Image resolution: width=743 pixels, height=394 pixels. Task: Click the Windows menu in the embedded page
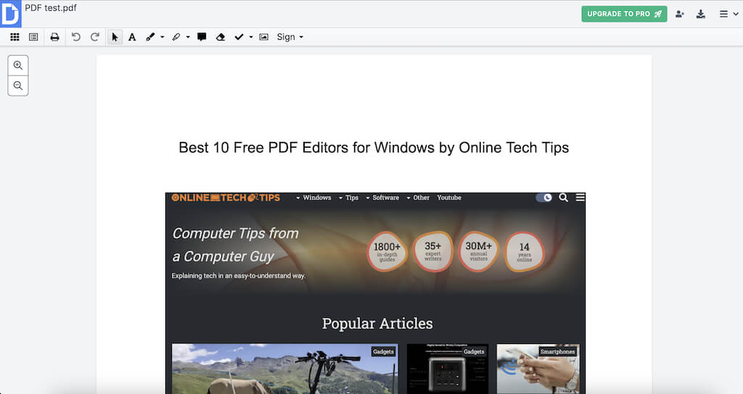[x=313, y=198]
